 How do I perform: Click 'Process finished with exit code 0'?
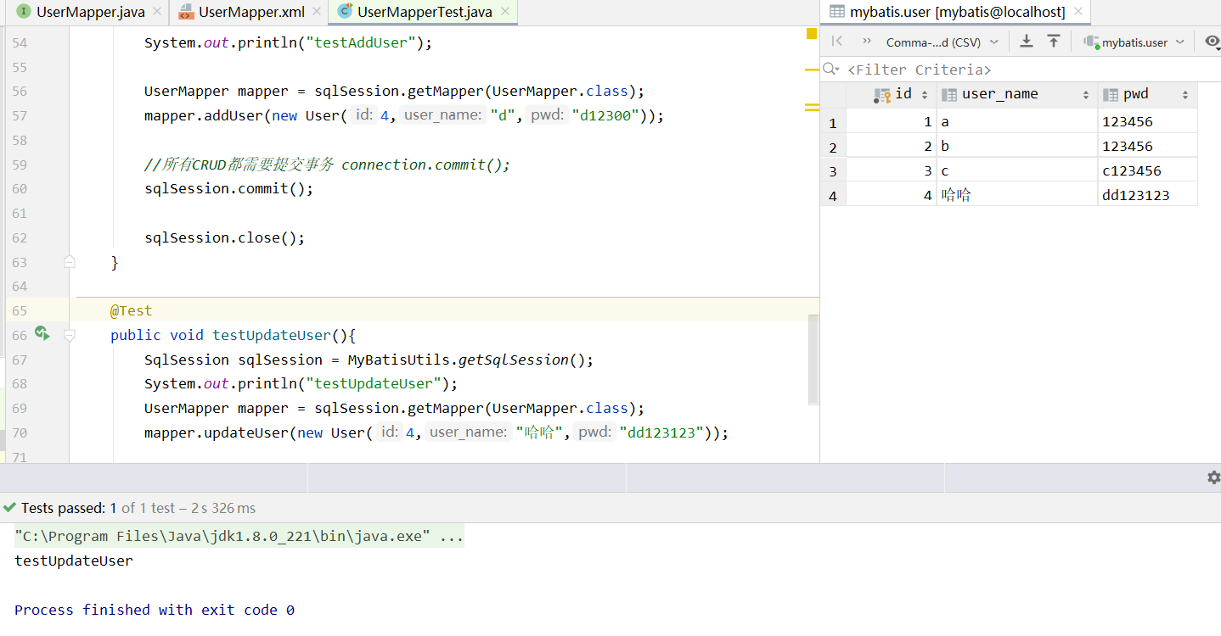pyautogui.click(x=155, y=610)
